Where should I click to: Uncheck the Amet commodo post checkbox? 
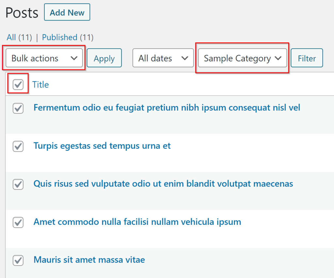(x=18, y=223)
